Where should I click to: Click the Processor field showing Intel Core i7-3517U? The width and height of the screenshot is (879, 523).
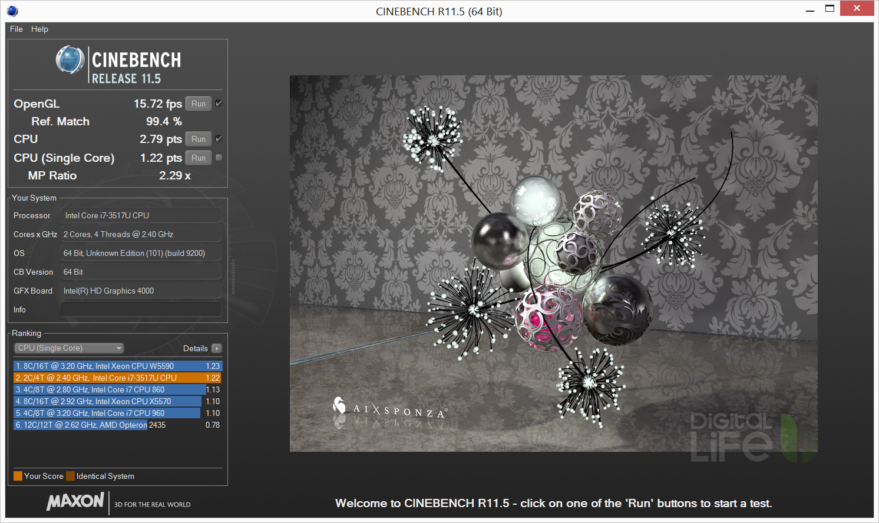point(141,215)
